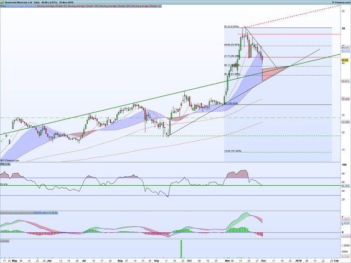The image size is (351, 263).
Task: Click the candlestick icon beside Bushveld Minerals title
Action: pyautogui.click(x=3, y=2)
